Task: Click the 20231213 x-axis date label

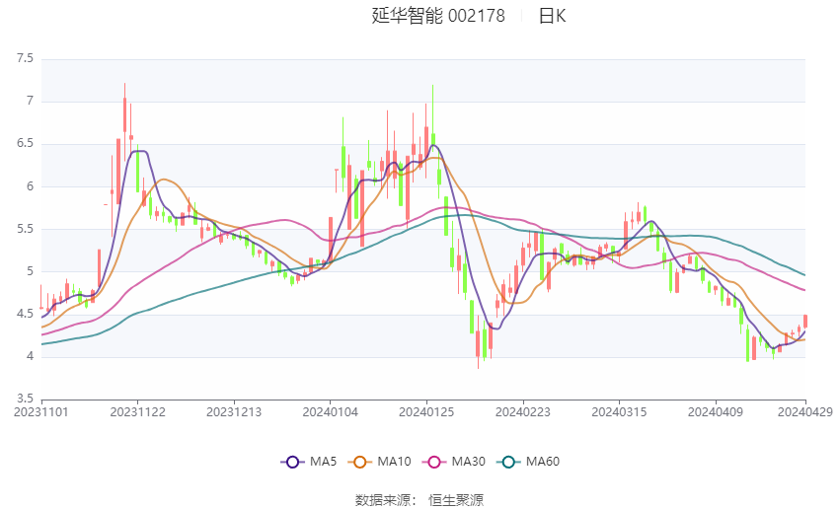Action: pyautogui.click(x=234, y=412)
